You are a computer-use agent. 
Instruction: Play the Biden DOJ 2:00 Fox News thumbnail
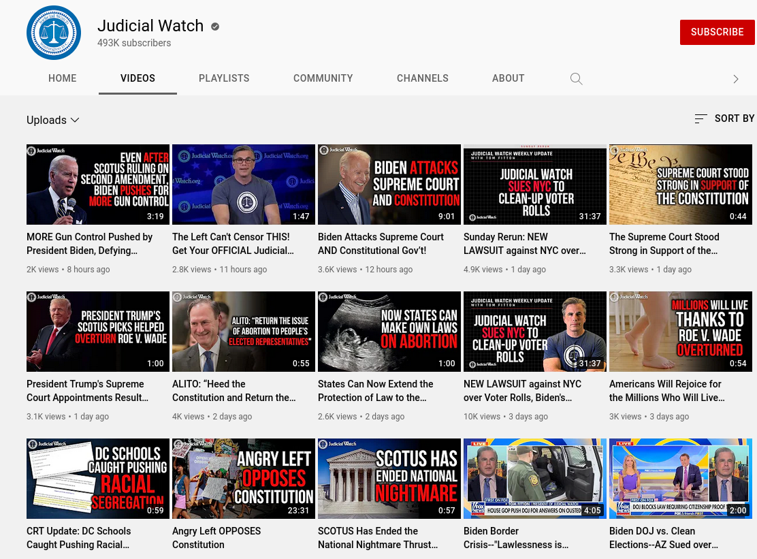click(681, 479)
